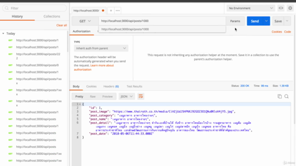Click the history Filter input field
Viewport: 296px width, 166px height.
tap(35, 8)
